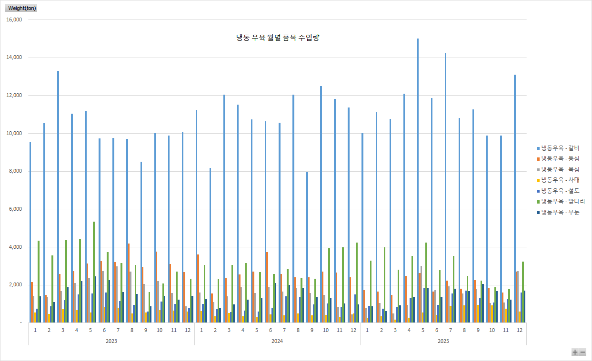Click the minus collapse field button
Viewport: 592px width, 361px height.
582,352
